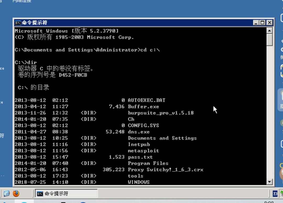Screen dimensions: 283x203
Task: Click the Documents and Settings directory listing
Action: (x=162, y=138)
